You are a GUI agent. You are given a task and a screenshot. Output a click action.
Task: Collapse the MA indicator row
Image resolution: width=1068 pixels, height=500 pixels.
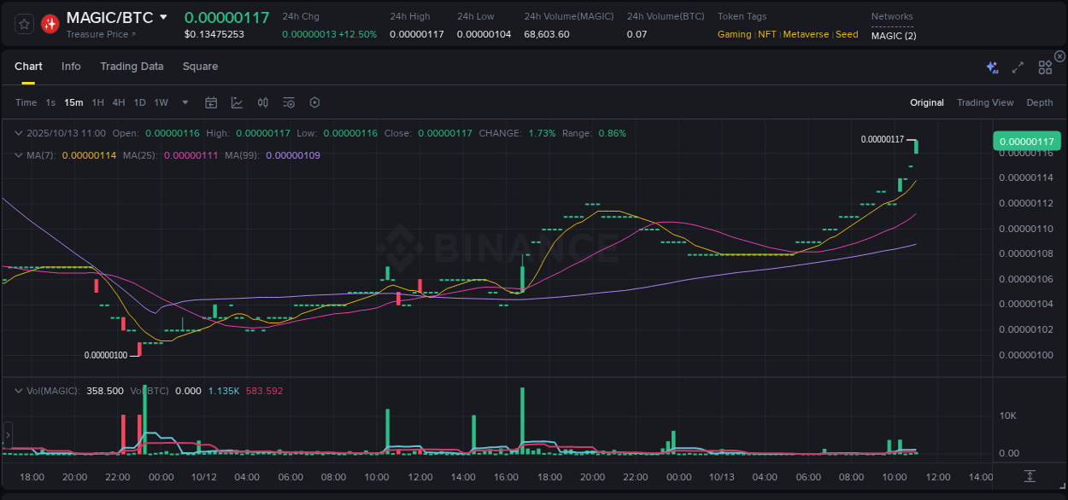click(x=19, y=155)
